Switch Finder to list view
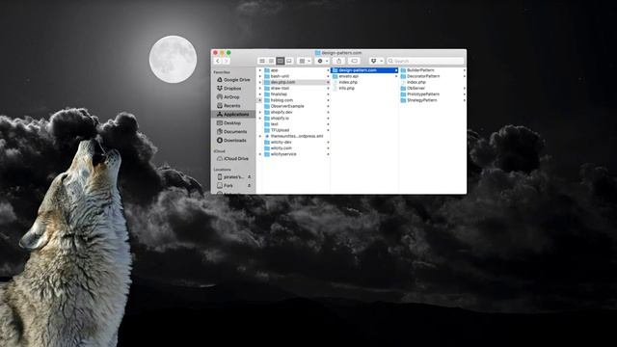617x347 pixels. pyautogui.click(x=271, y=61)
